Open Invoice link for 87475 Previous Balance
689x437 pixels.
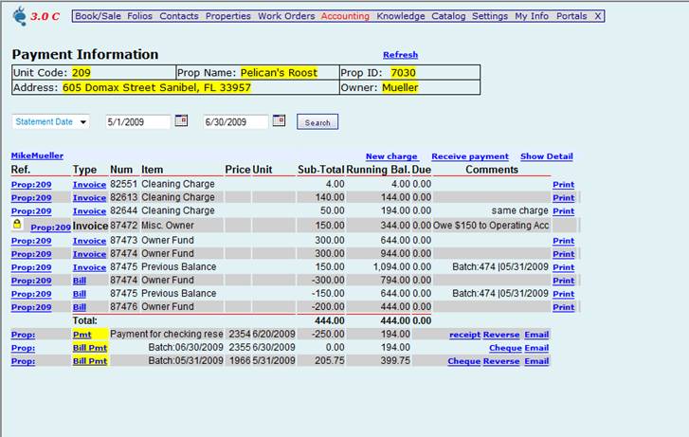[x=89, y=267]
